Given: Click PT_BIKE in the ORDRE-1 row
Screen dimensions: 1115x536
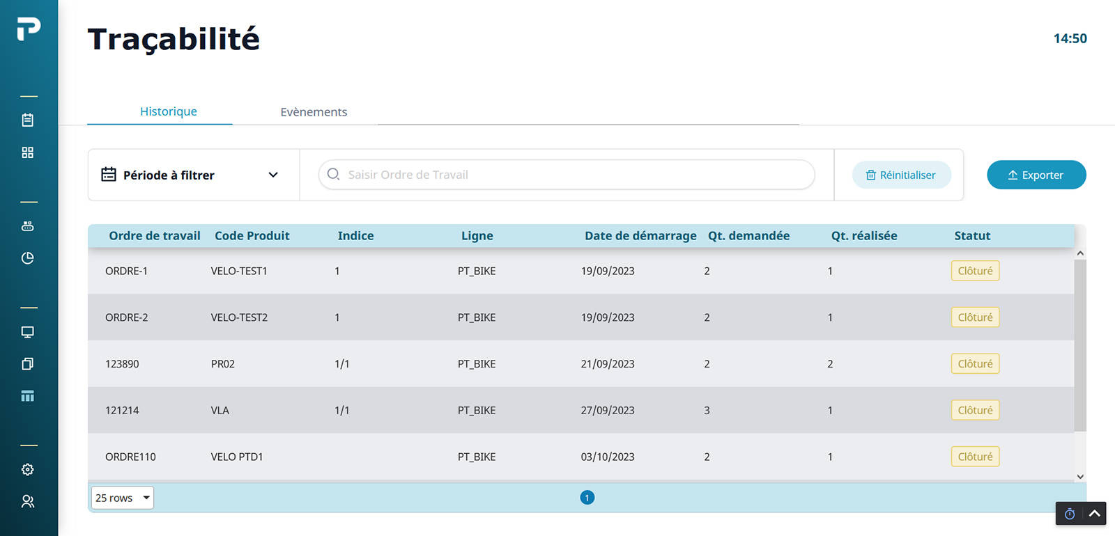Looking at the screenshot, I should (x=477, y=271).
